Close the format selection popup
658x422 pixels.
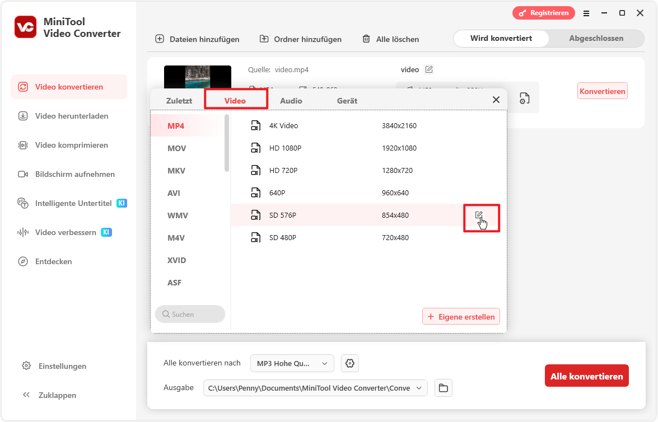tap(496, 100)
